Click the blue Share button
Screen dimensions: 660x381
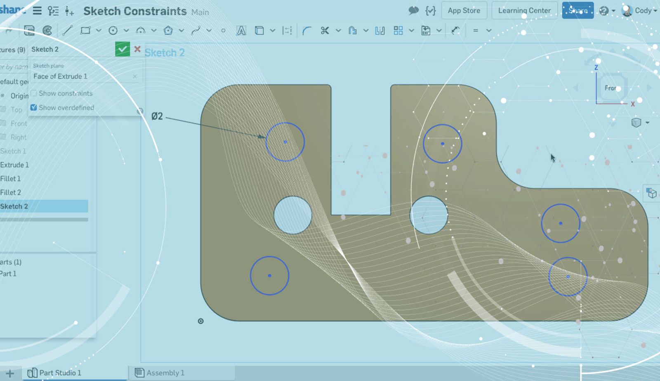coord(577,11)
